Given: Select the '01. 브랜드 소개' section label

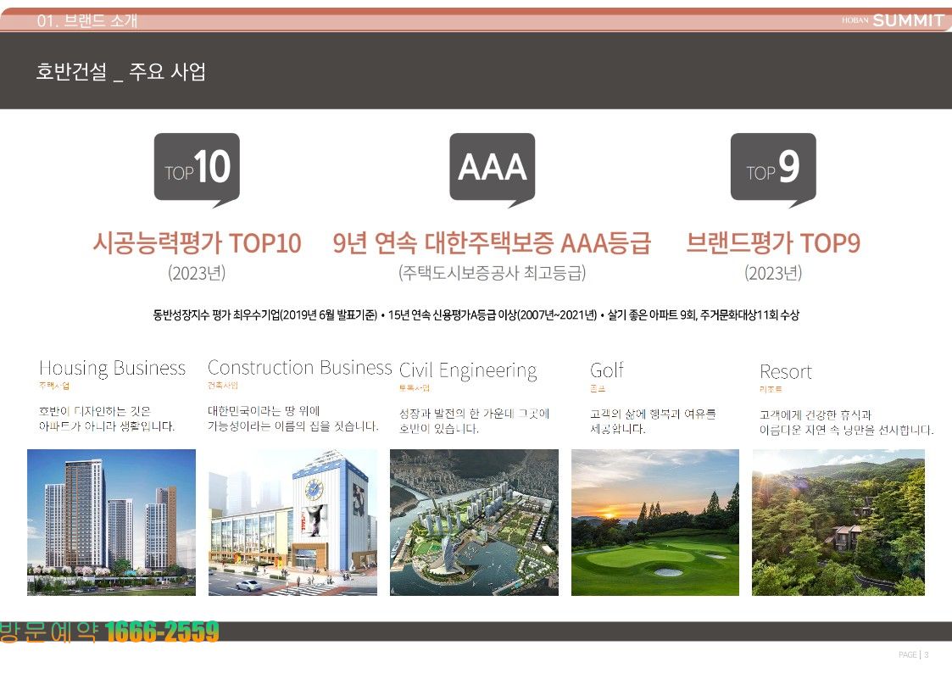Looking at the screenshot, I should point(86,20).
